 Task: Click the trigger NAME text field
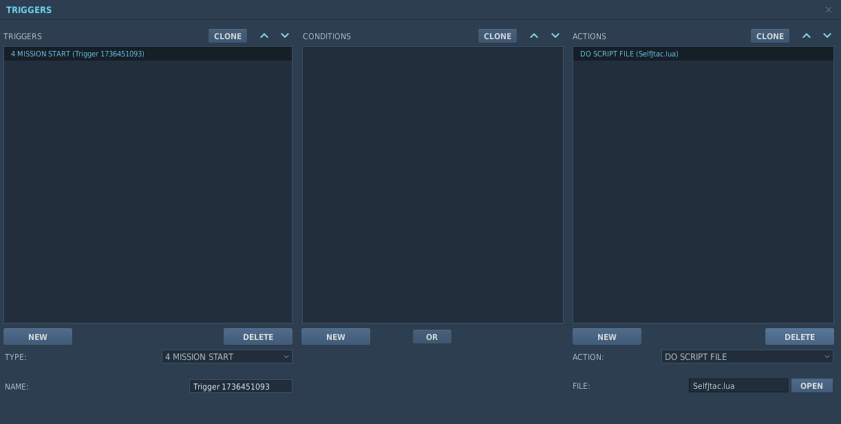[x=240, y=386]
